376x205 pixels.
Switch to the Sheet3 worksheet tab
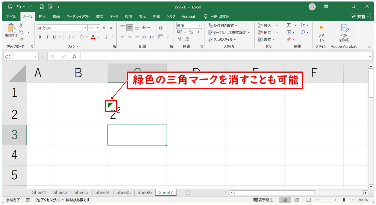[81, 192]
